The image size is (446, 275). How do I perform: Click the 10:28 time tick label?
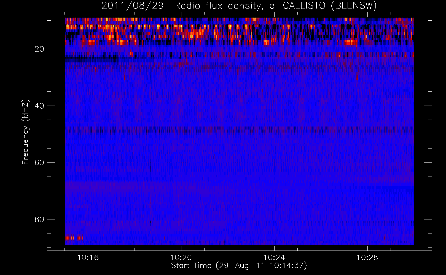click(367, 258)
